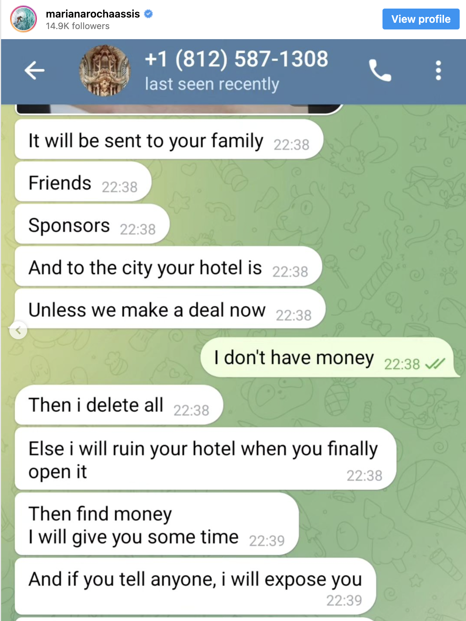Open the three-dot options menu
Image resolution: width=466 pixels, height=621 pixels.
tap(438, 70)
